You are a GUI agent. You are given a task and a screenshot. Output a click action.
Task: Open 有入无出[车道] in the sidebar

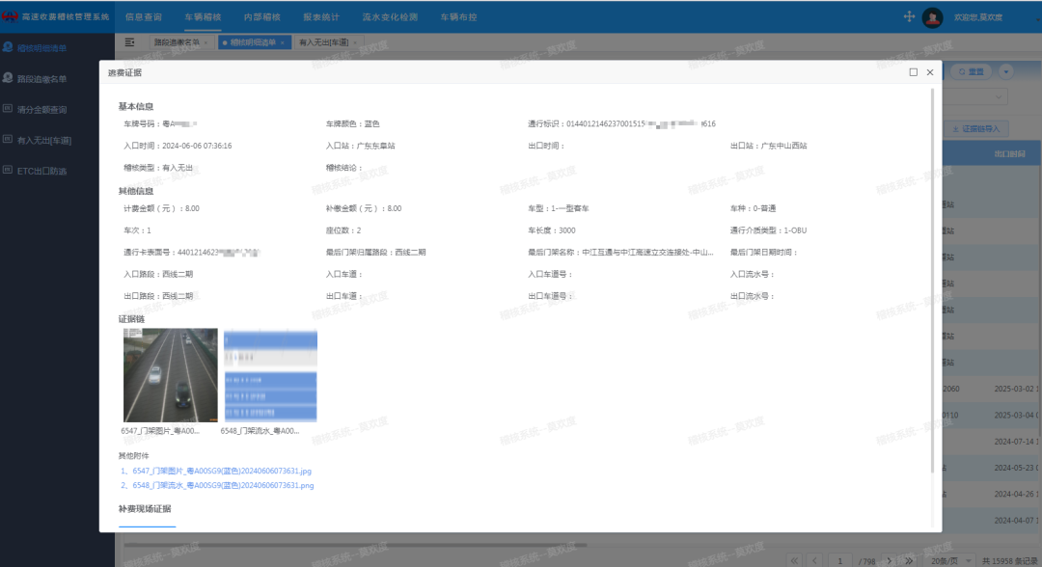point(43,140)
